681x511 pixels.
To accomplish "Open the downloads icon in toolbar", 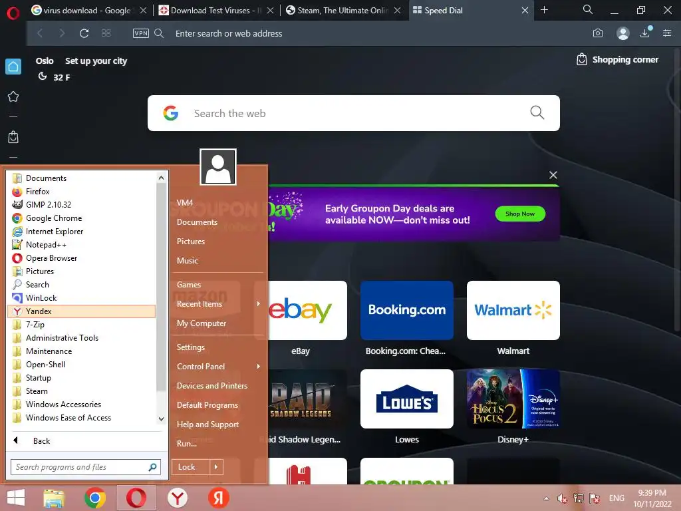I will pyautogui.click(x=645, y=33).
